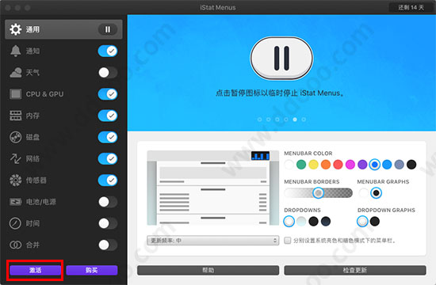The height and width of the screenshot is (285, 436).
Task: Enable the 电池/电源 switch
Action: pyautogui.click(x=108, y=202)
